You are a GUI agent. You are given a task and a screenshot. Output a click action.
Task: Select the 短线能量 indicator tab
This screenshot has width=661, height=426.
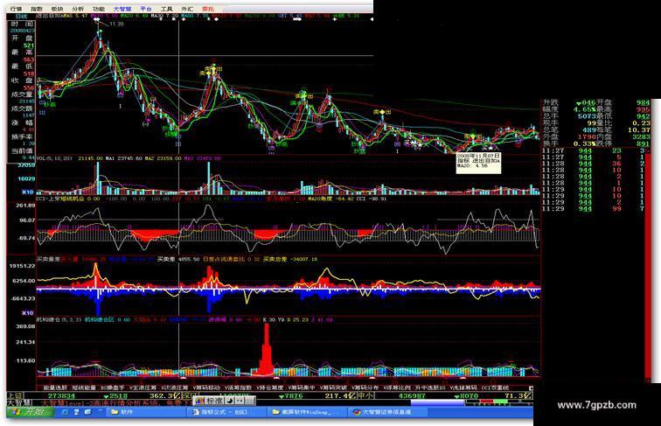84,388
